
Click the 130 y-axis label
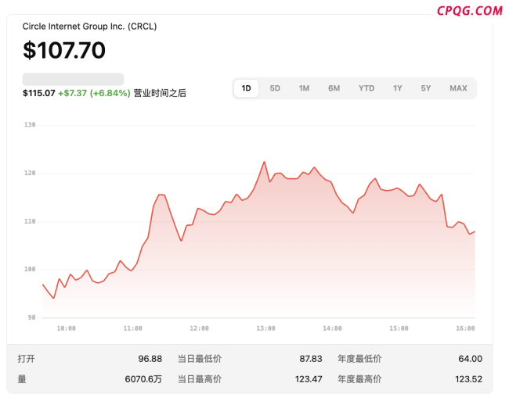[x=30, y=125]
